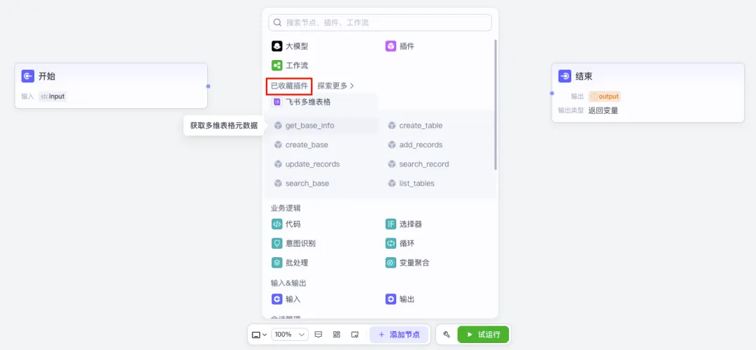Focus the 搜索节点、插件、工作流 search field
Screen dimensions: 756x350
[x=380, y=22]
